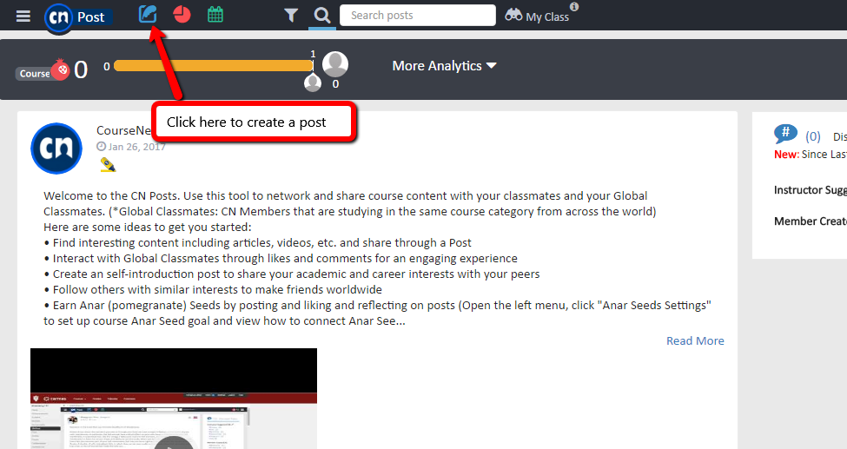Select the Member Created hashtags heading
This screenshot has width=847, height=449.
pos(811,221)
